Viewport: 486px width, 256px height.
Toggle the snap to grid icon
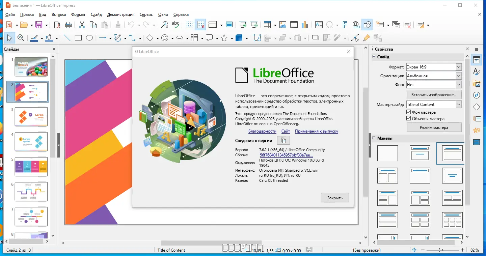click(x=200, y=25)
